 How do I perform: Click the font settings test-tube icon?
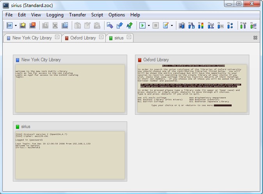pos(191,25)
